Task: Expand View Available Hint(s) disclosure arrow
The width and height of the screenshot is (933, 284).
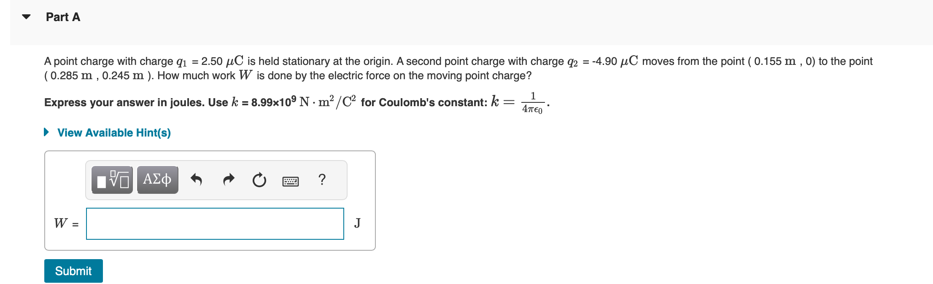Action: (x=47, y=132)
